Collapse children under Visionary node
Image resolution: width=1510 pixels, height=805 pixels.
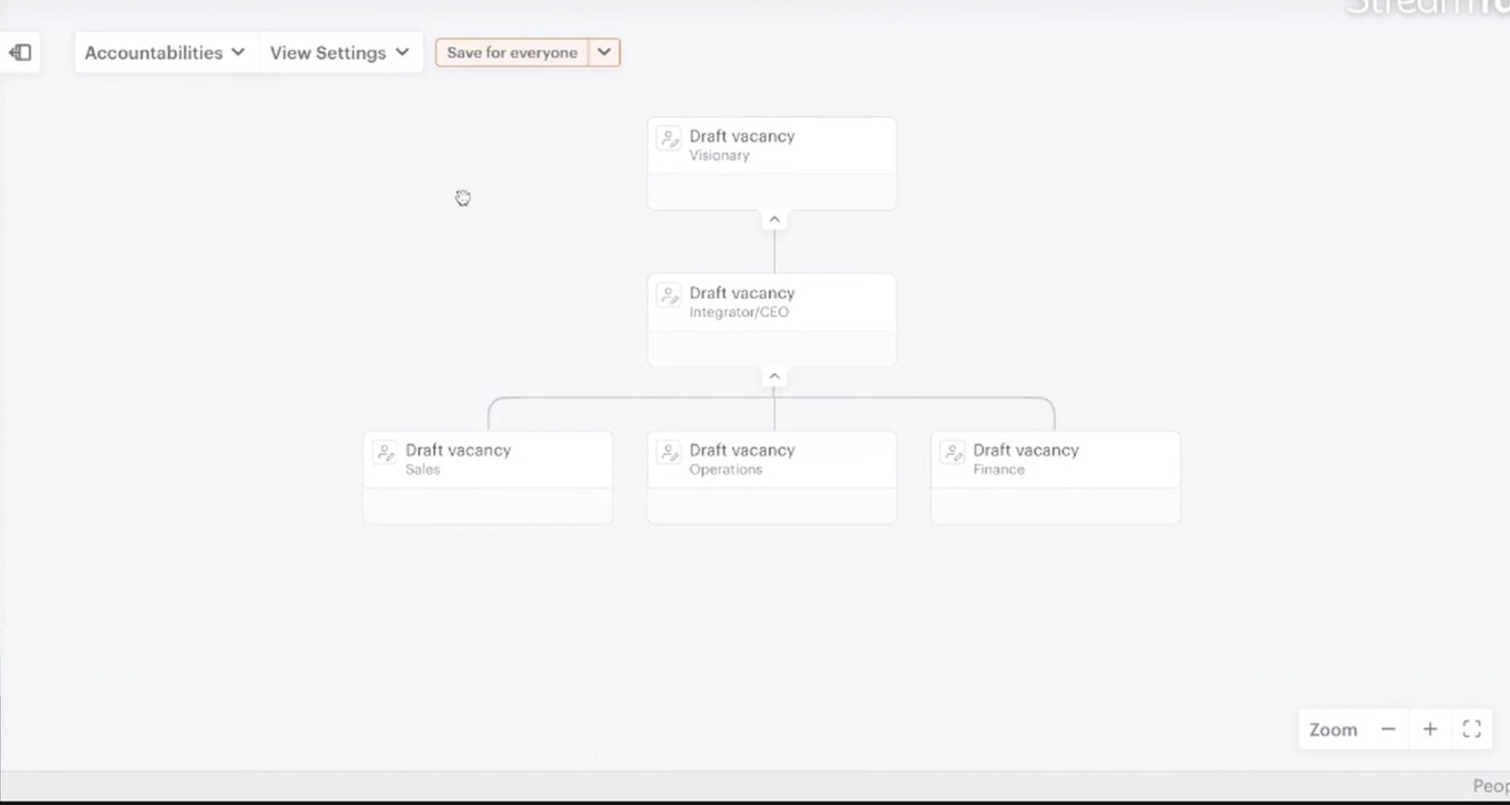coord(774,219)
